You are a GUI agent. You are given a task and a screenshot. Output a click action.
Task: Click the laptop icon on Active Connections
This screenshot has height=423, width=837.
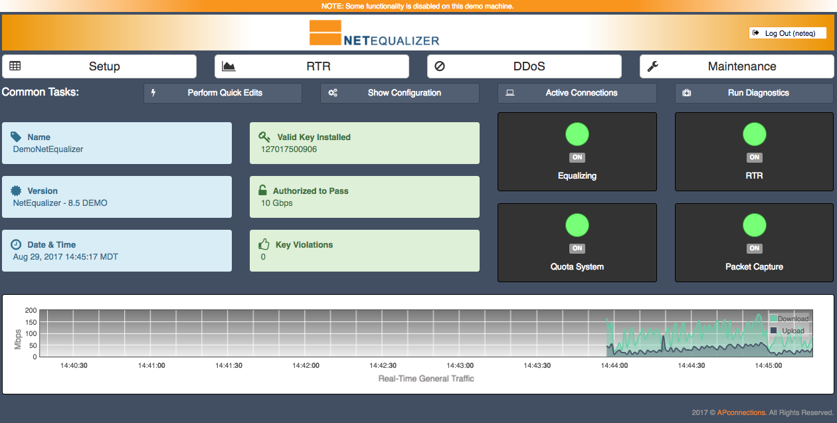click(510, 93)
